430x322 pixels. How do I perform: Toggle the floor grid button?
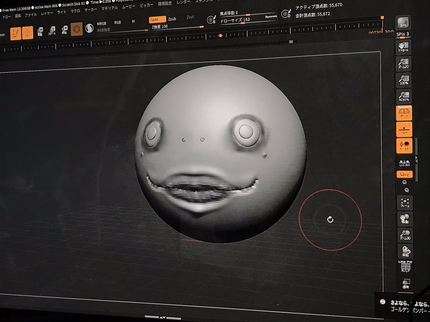coord(404,129)
